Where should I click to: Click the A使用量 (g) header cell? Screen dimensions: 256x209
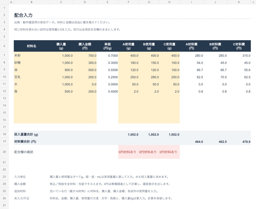point(128,46)
